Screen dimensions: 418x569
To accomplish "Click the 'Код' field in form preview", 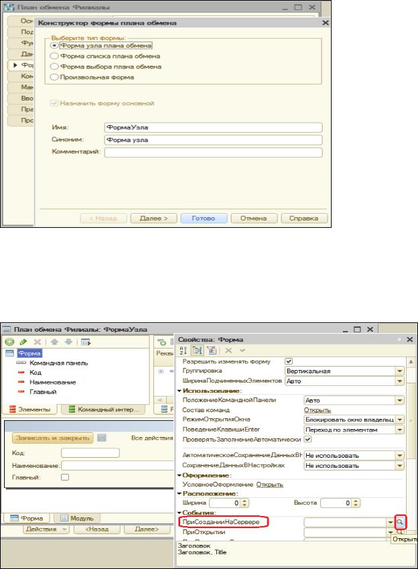I will point(90,453).
